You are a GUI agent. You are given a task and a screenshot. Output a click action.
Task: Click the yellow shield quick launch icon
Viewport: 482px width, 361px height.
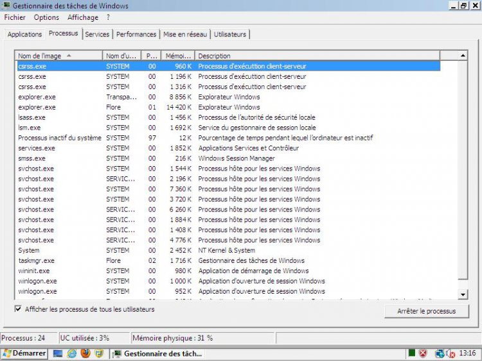point(99,354)
